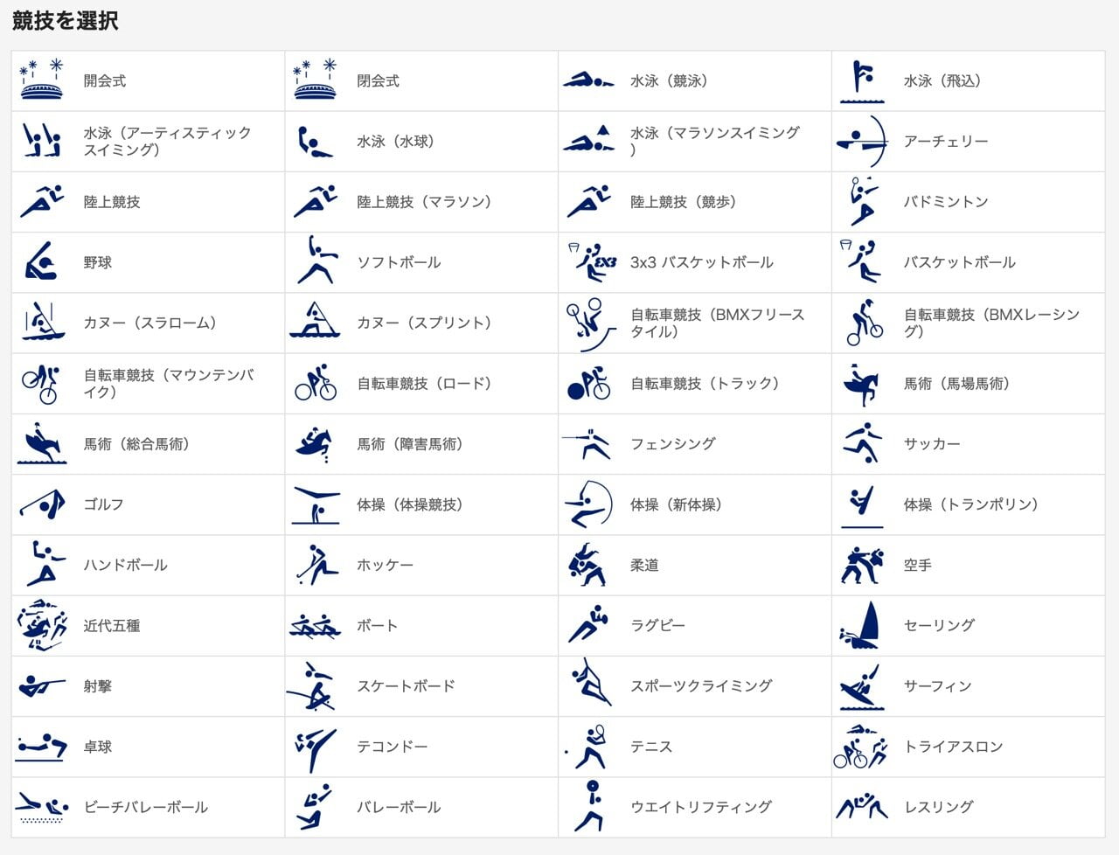The height and width of the screenshot is (855, 1119).
Task: Click the weightlifting pictogram icon
Action: point(589,808)
